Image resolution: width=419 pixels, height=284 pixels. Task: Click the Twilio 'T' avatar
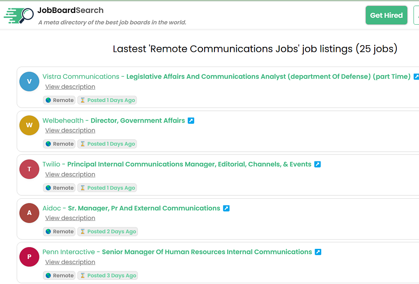pos(29,169)
